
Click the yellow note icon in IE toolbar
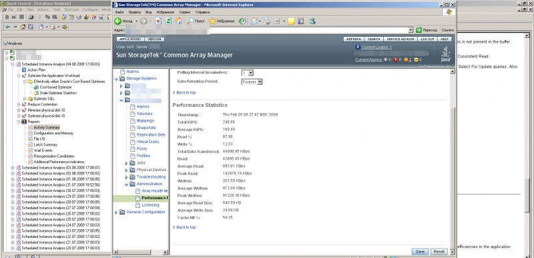291,21
